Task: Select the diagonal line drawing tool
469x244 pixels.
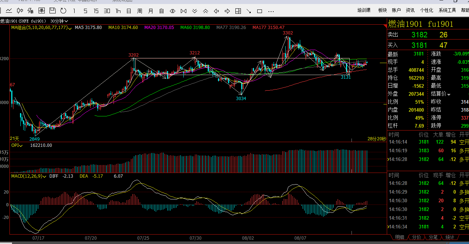Action: tap(249, 11)
